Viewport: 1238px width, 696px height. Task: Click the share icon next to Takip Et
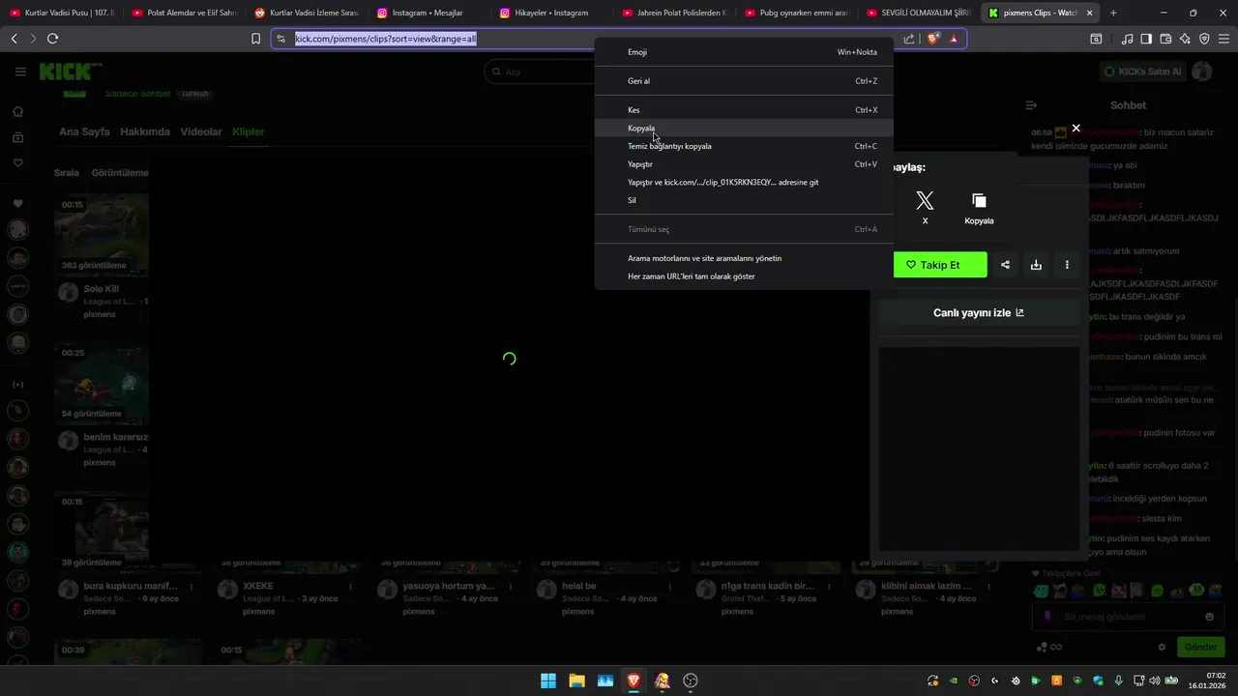coord(1005,265)
